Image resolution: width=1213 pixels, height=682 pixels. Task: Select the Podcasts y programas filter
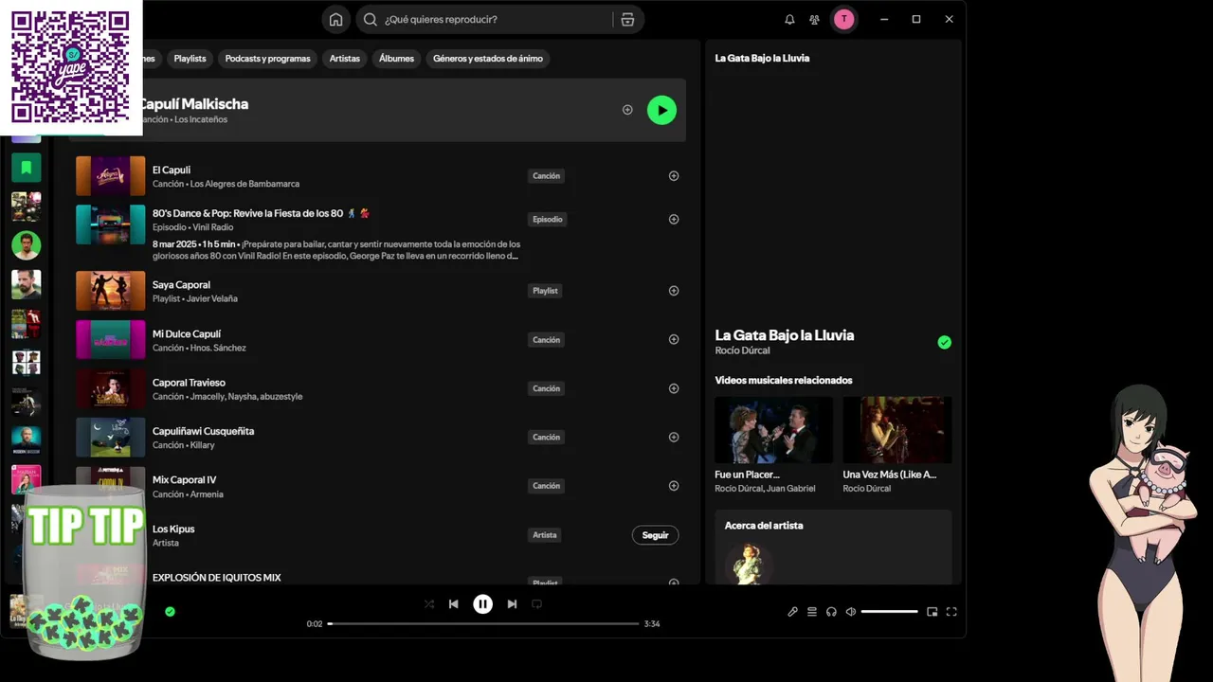tap(267, 59)
